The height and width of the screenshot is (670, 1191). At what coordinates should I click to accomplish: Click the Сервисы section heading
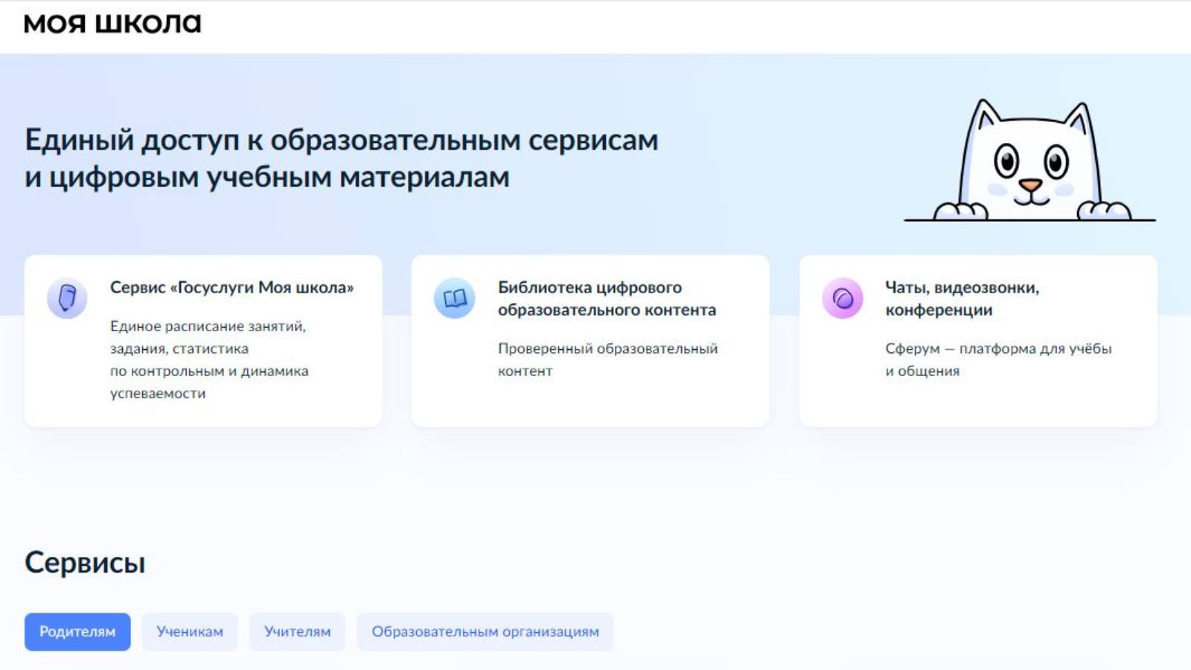85,563
